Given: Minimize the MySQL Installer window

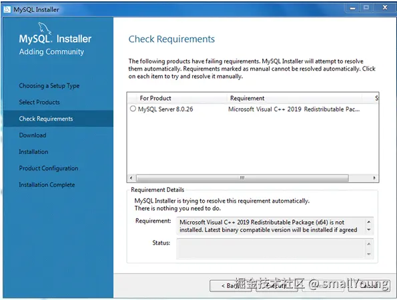Looking at the screenshot, I should click(352, 8).
